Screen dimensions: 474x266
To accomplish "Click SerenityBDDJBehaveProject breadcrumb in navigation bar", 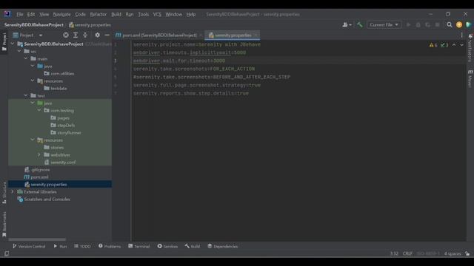I will tap(34, 25).
